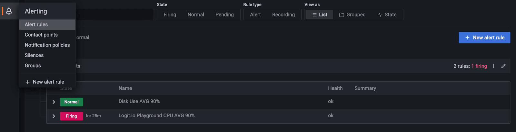The height and width of the screenshot is (132, 516).
Task: Open Groups in Alerting menu
Action: (x=33, y=66)
